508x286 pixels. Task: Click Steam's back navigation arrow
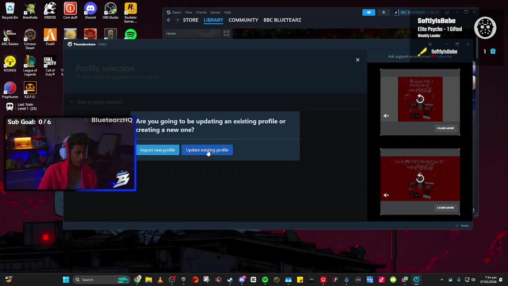(169, 20)
